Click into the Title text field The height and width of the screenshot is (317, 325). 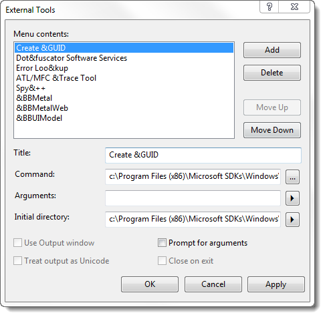[x=203, y=155]
